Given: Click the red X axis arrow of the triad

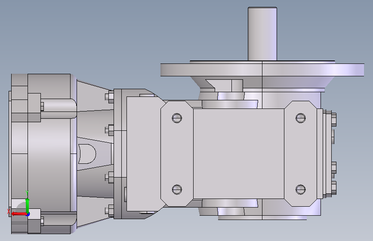Looking at the screenshot, I should pyautogui.click(x=19, y=214).
